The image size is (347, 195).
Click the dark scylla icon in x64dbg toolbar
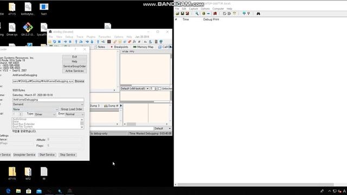(x=109, y=42)
